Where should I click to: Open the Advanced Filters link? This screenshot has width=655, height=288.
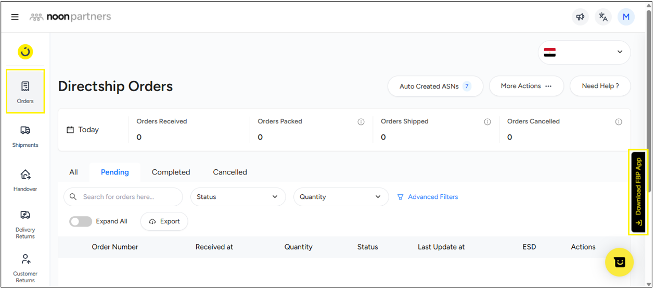(428, 197)
